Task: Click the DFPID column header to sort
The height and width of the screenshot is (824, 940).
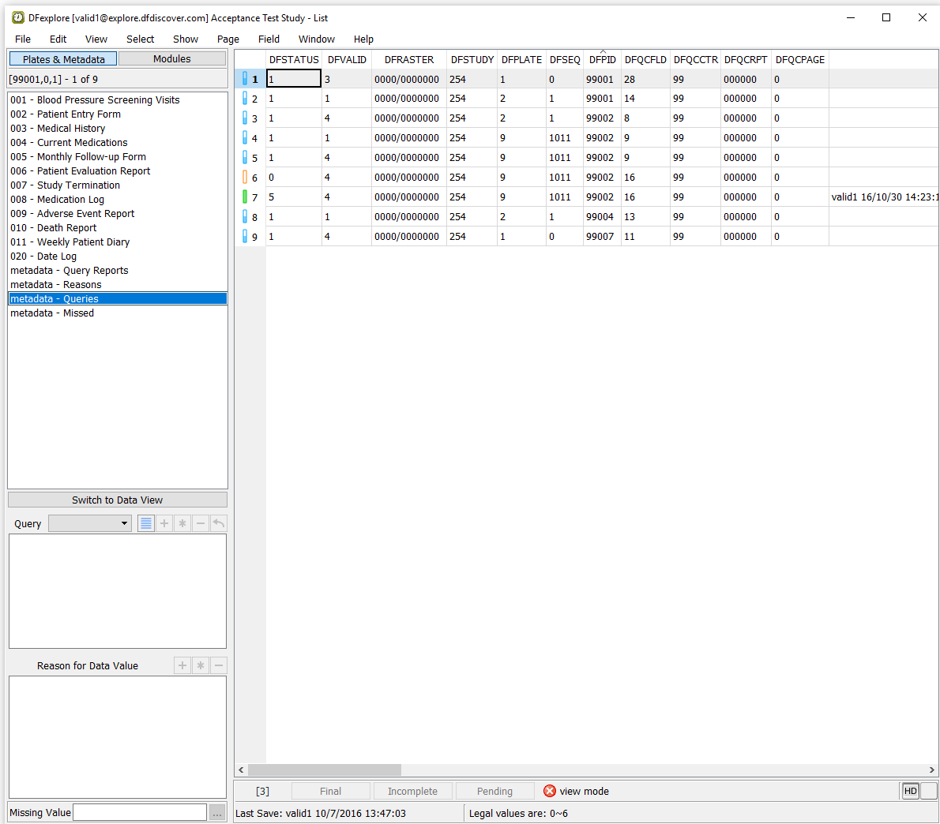Action: [602, 59]
